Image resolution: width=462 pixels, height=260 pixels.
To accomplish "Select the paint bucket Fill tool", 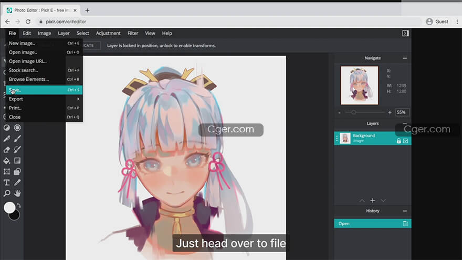I will tap(7, 161).
